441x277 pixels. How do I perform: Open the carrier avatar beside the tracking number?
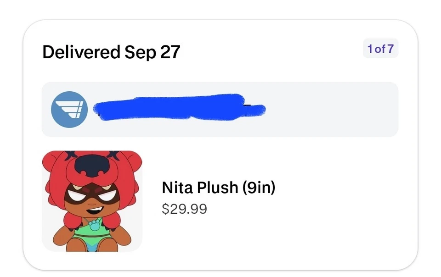(69, 109)
